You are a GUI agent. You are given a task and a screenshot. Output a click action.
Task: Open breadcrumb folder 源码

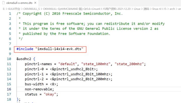point(146,9)
